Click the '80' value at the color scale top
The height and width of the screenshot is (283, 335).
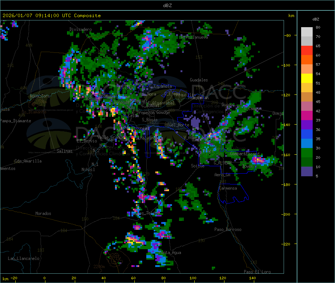tap(318, 27)
